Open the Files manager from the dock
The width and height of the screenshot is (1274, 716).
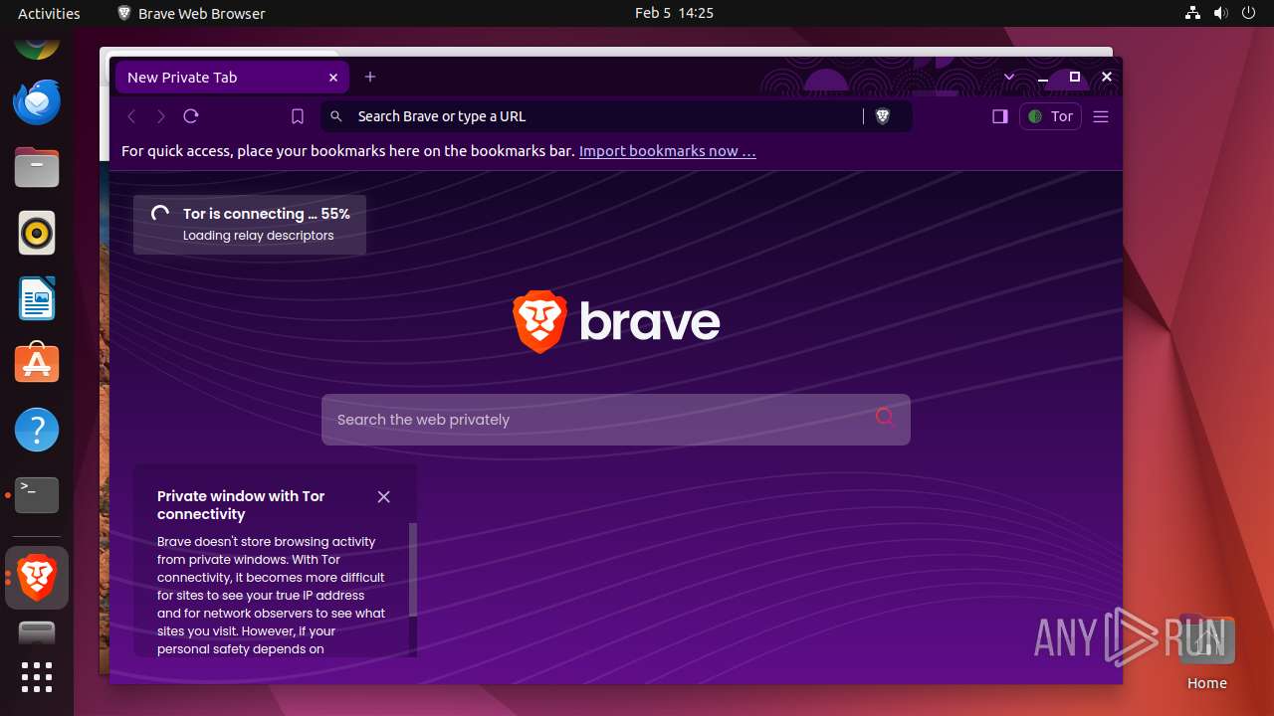[x=37, y=167]
